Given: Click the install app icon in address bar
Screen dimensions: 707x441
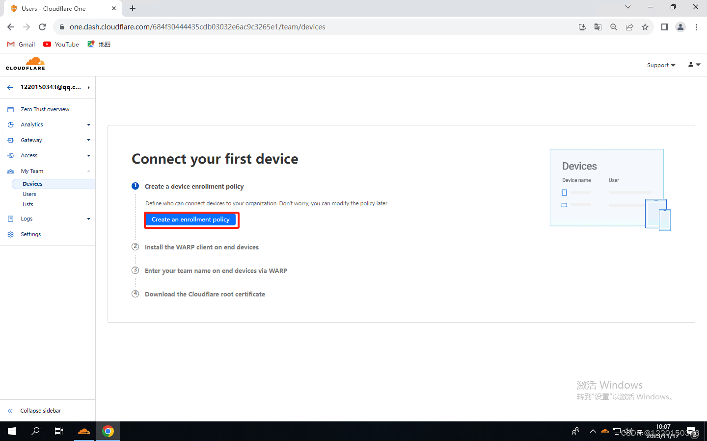Looking at the screenshot, I should point(582,27).
